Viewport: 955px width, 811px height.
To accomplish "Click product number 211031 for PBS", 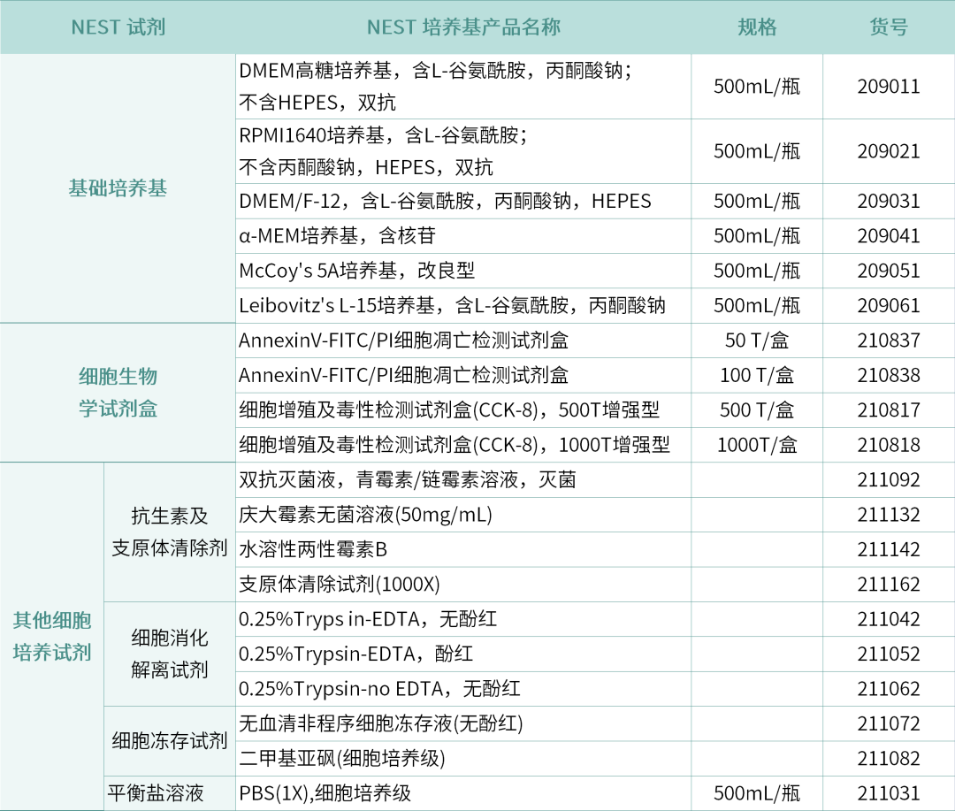I will tap(888, 793).
